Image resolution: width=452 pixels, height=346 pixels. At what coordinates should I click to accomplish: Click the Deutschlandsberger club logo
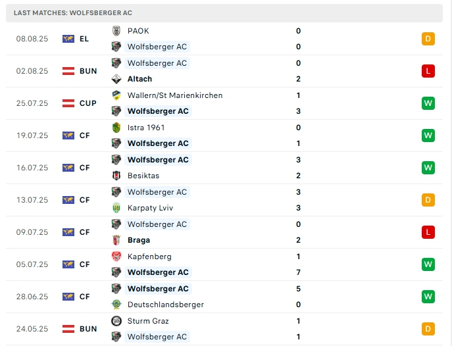point(116,305)
